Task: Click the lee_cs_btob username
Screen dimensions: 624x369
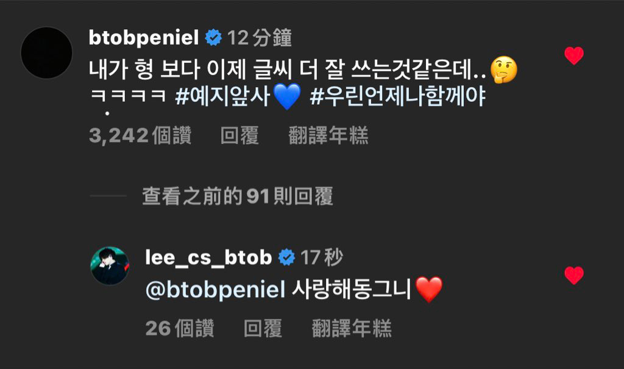Action: click(x=208, y=257)
